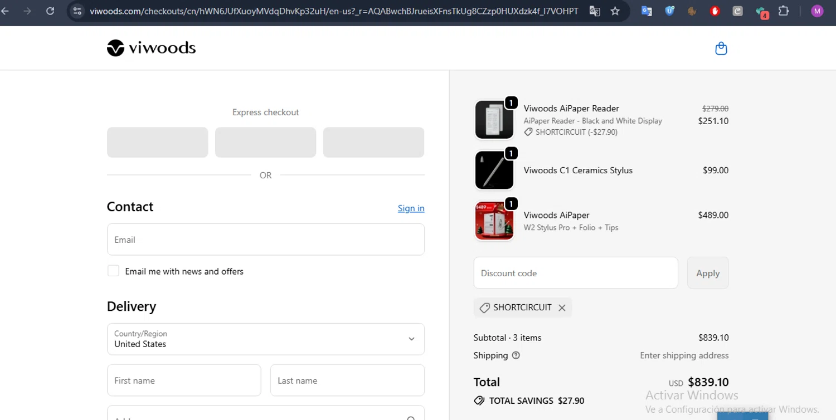The height and width of the screenshot is (420, 836).
Task: Focus the Email input field
Action: tap(266, 240)
